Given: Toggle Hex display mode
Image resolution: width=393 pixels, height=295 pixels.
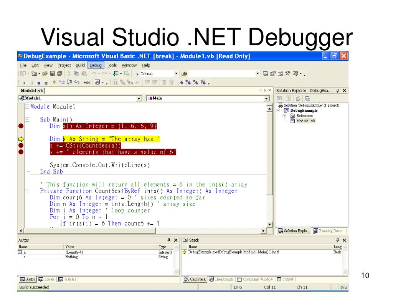Looking at the screenshot, I should [87, 82].
